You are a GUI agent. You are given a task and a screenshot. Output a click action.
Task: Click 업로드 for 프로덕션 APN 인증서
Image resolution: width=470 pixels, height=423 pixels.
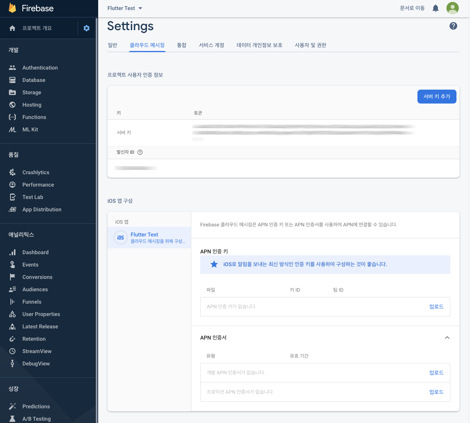436,392
